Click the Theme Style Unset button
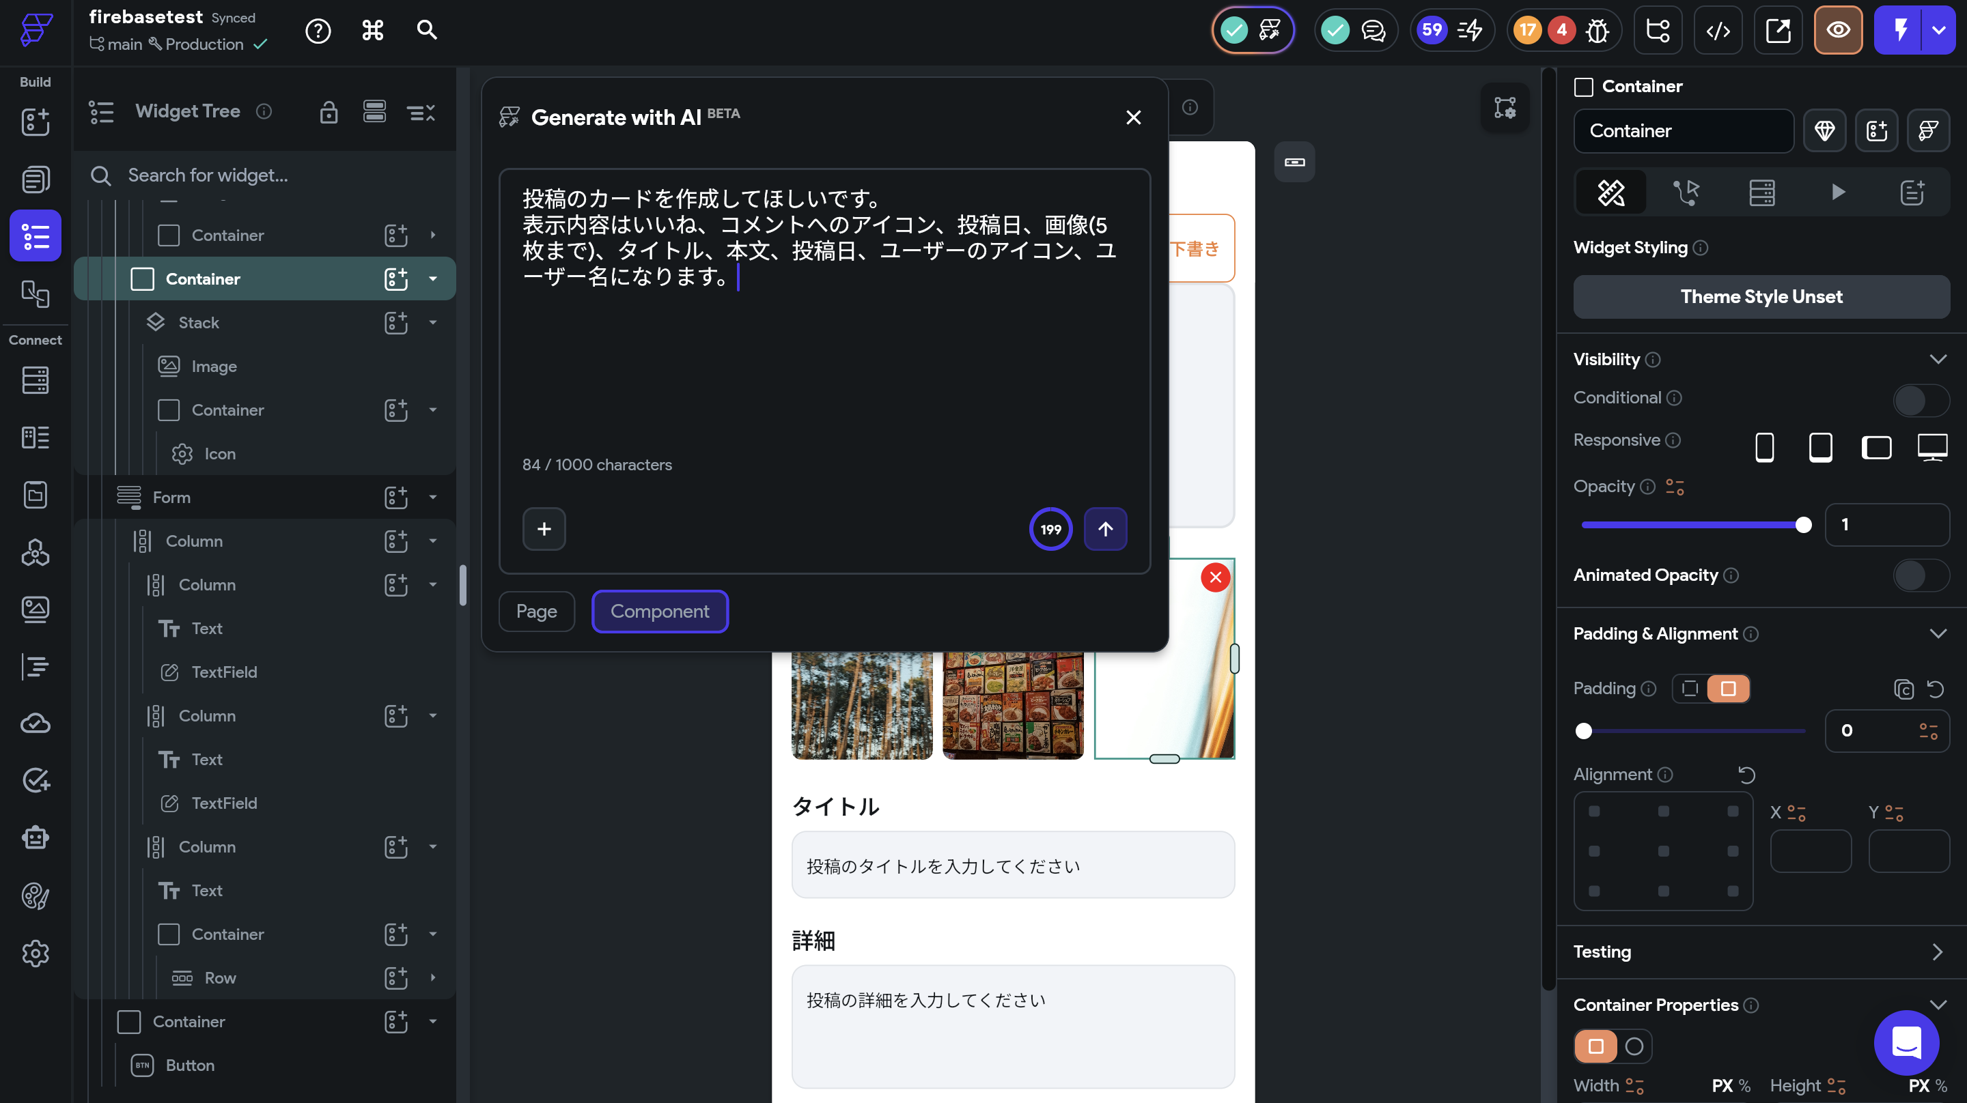This screenshot has height=1103, width=1967. point(1761,296)
